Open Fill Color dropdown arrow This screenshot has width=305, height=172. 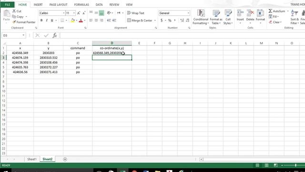[76, 20]
